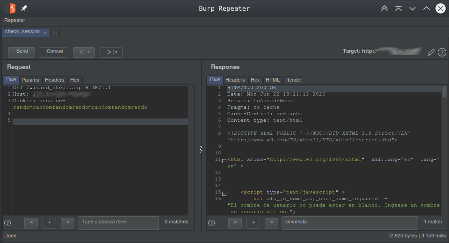Open the history back dropdown arrow

click(x=88, y=52)
